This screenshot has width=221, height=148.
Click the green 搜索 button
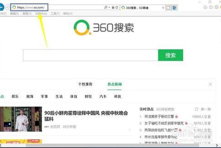point(170,55)
